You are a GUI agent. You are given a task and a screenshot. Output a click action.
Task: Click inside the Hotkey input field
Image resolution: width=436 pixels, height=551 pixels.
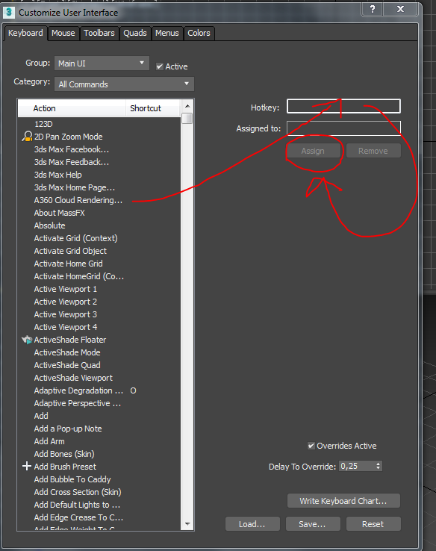tap(343, 106)
